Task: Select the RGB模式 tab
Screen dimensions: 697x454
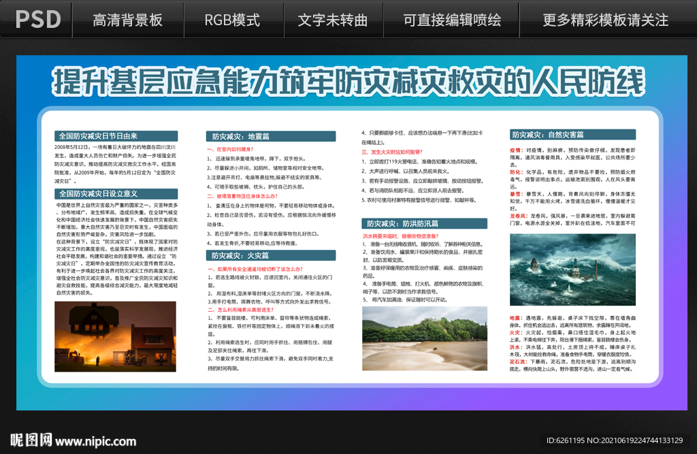Action: 233,20
